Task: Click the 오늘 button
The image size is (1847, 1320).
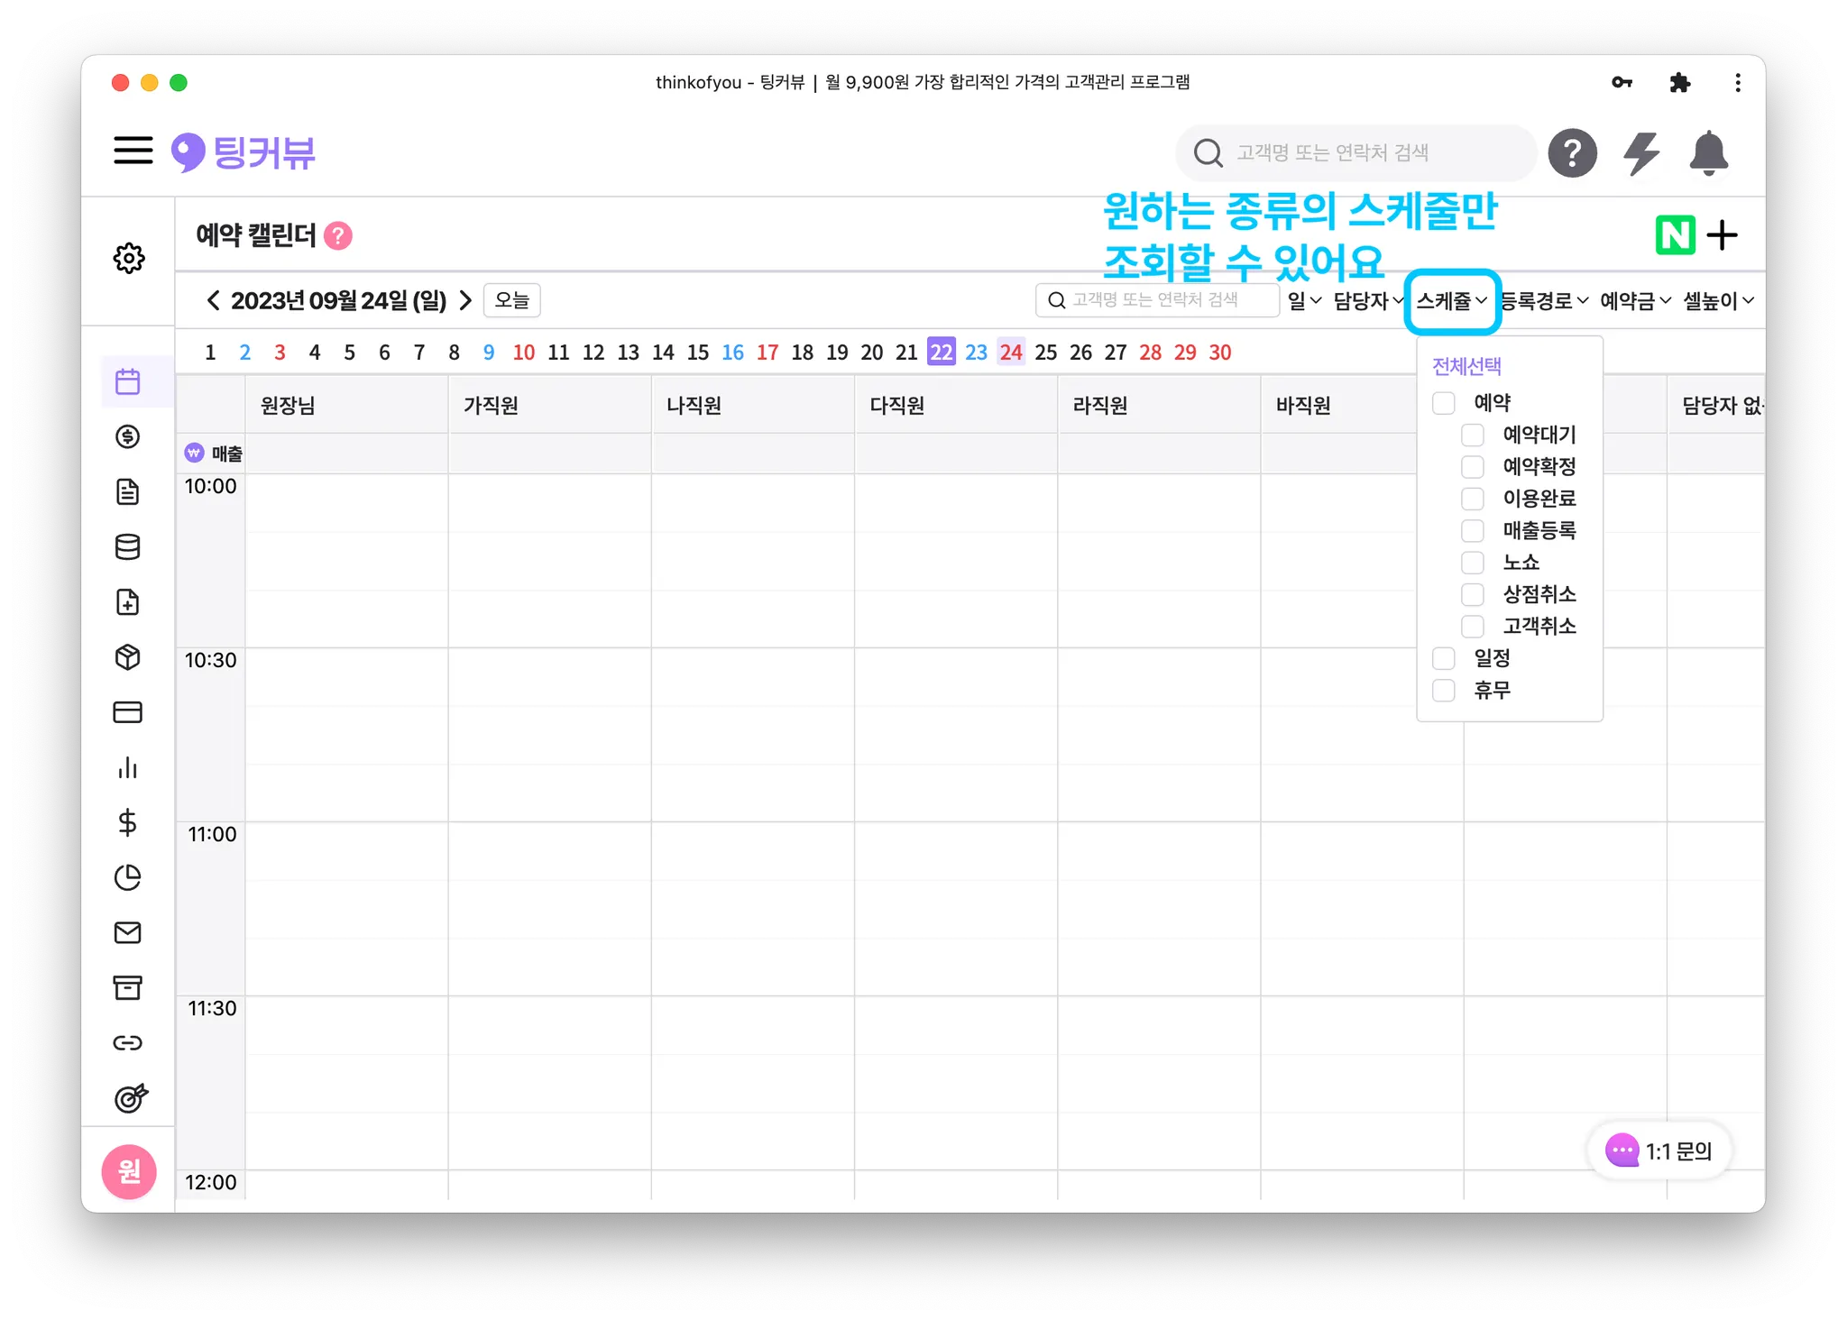Action: pyautogui.click(x=511, y=300)
